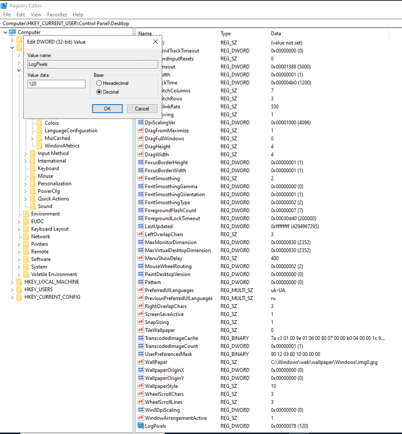Click the WallPaper string value icon
Viewport: 402px width, 434px height.
(141, 362)
